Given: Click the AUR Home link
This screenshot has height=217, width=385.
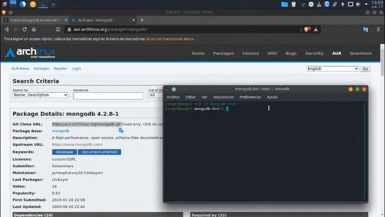Looking at the screenshot, I should [20, 69].
